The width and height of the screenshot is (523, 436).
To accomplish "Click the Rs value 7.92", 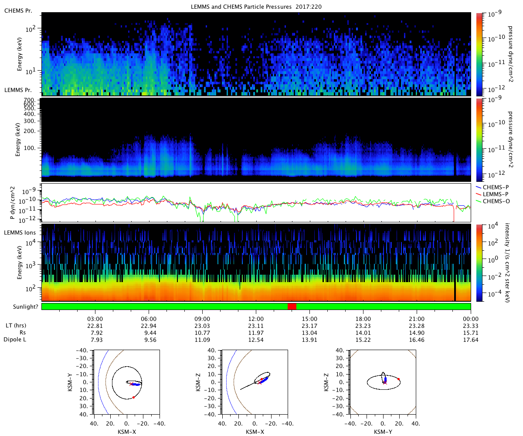I will pos(95,332).
